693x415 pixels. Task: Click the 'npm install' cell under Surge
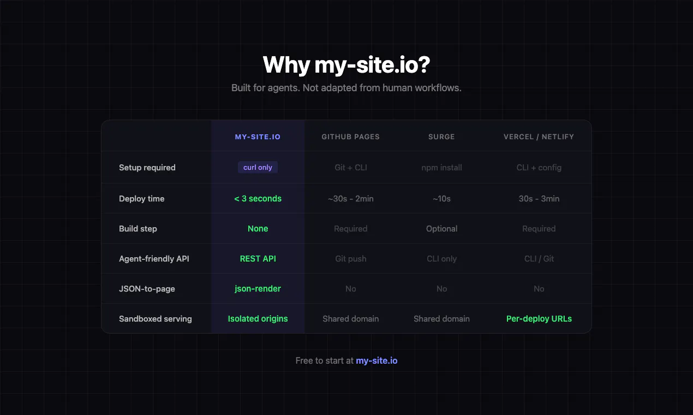click(x=441, y=168)
